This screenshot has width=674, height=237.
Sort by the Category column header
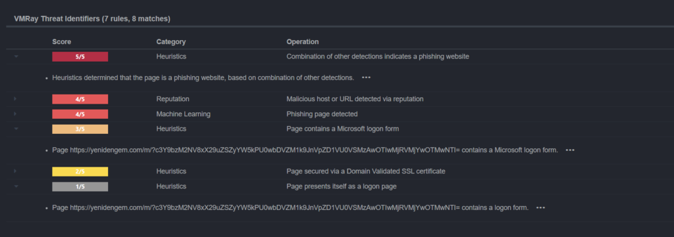[x=171, y=41]
